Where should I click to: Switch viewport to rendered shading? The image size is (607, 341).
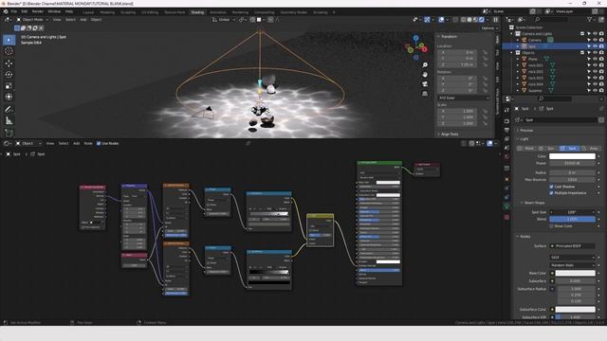(x=482, y=19)
